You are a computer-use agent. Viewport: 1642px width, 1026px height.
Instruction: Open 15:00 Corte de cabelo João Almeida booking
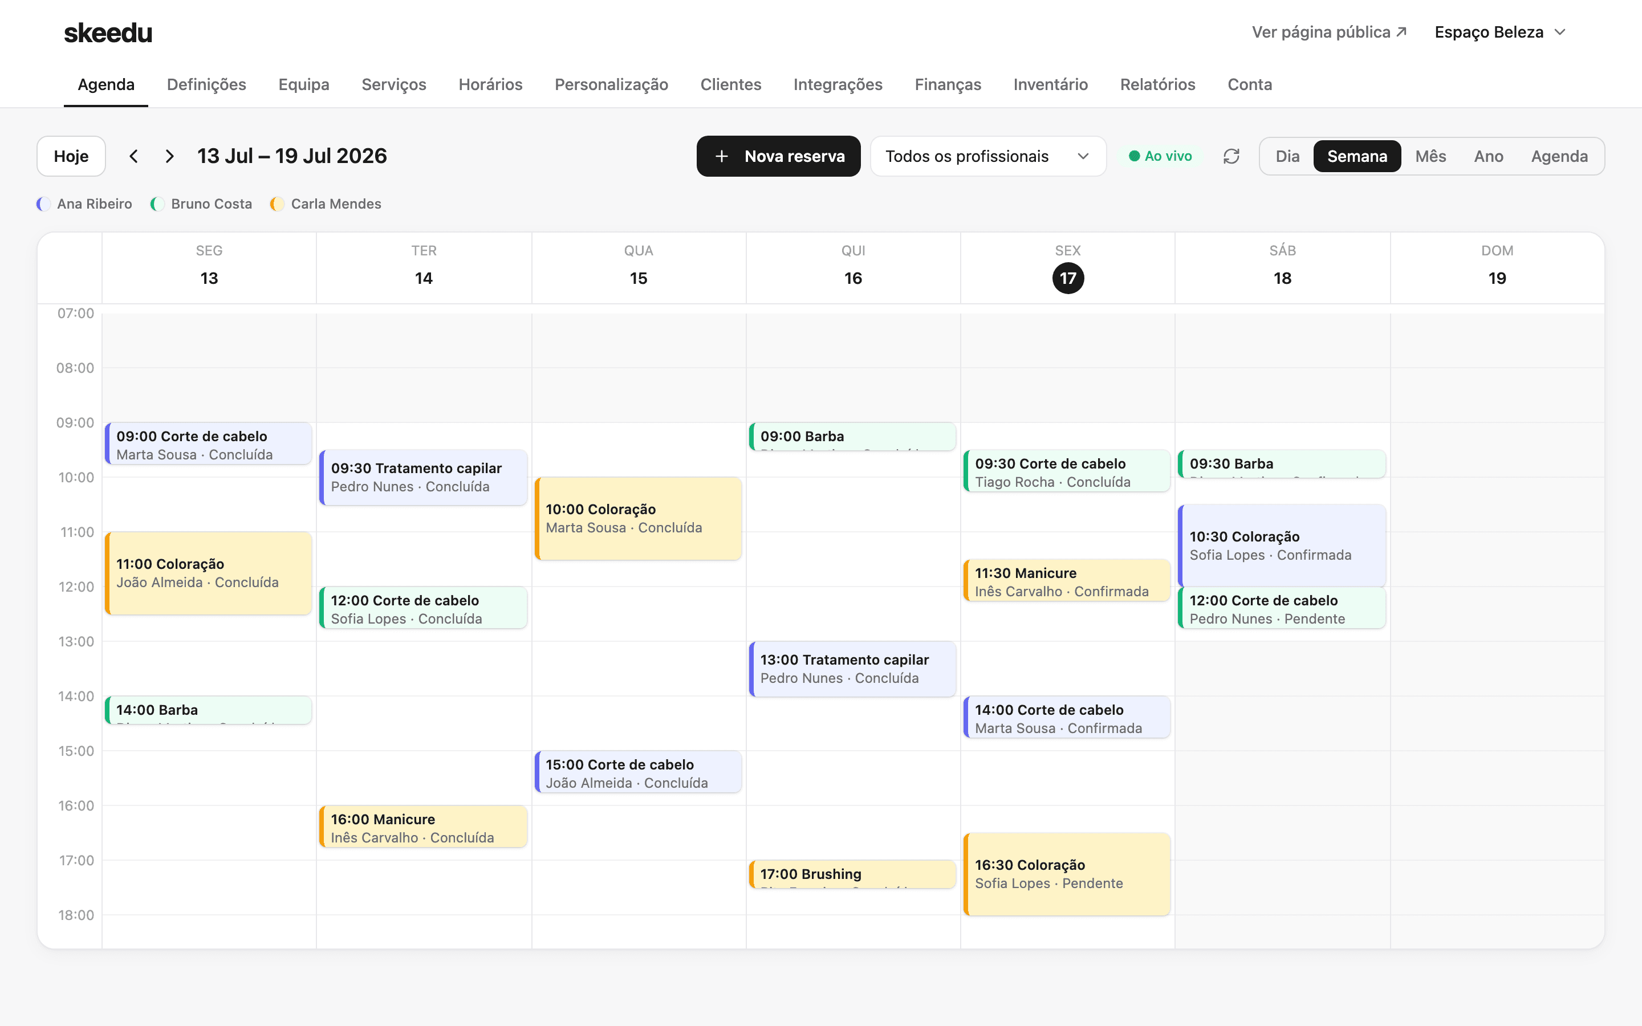pyautogui.click(x=638, y=772)
